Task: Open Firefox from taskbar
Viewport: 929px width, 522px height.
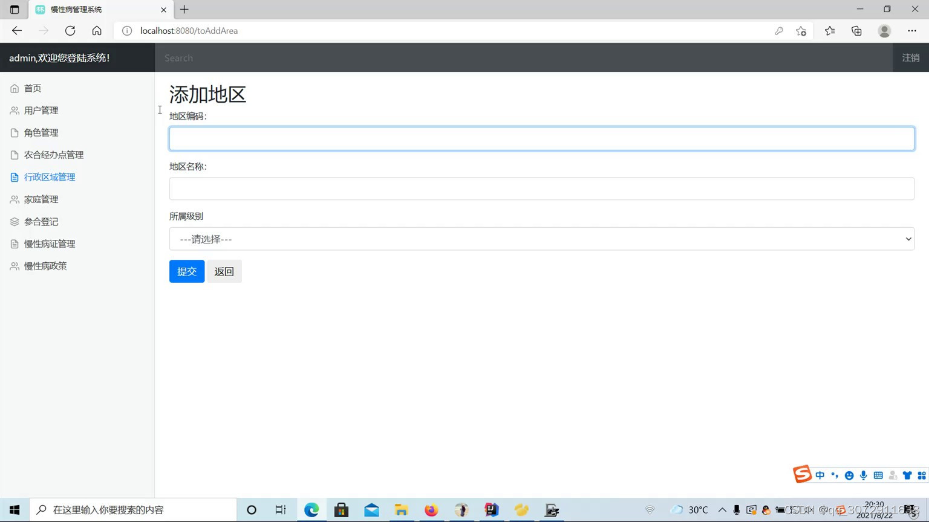Action: 431,510
